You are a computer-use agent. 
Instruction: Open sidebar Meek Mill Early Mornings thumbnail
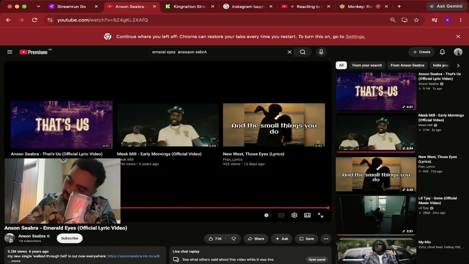pos(376,132)
